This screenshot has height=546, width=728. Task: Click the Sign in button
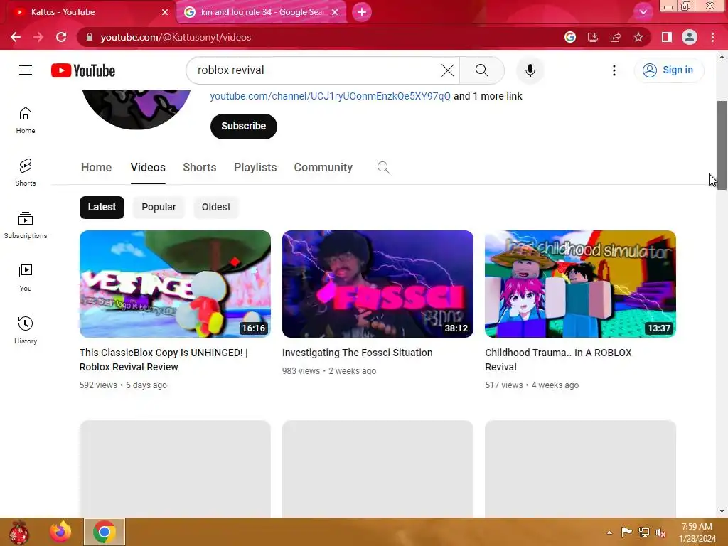click(669, 70)
